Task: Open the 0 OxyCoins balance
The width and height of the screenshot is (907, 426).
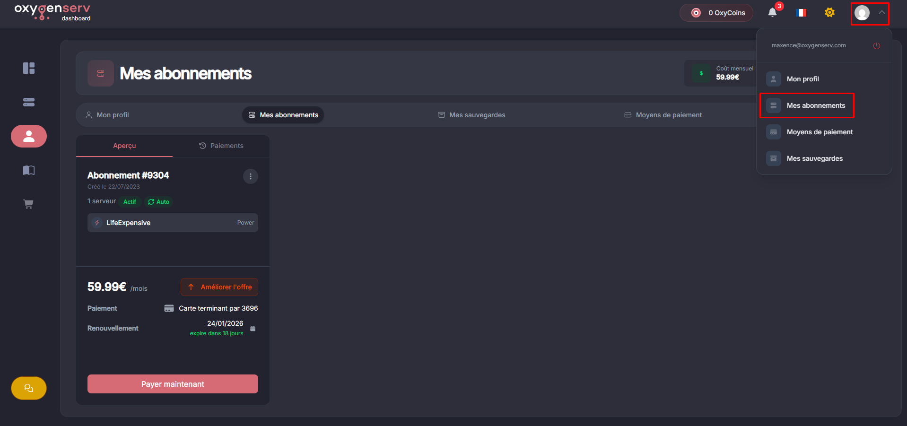Action: click(x=716, y=13)
